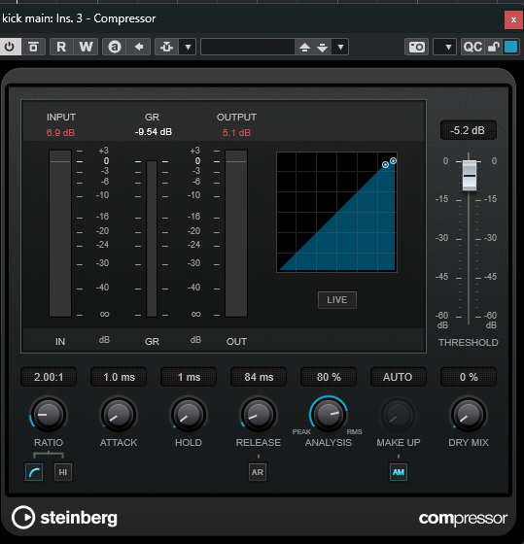Open the preset management dropdown arrow
Viewport: 524px width, 544px height.
click(340, 47)
